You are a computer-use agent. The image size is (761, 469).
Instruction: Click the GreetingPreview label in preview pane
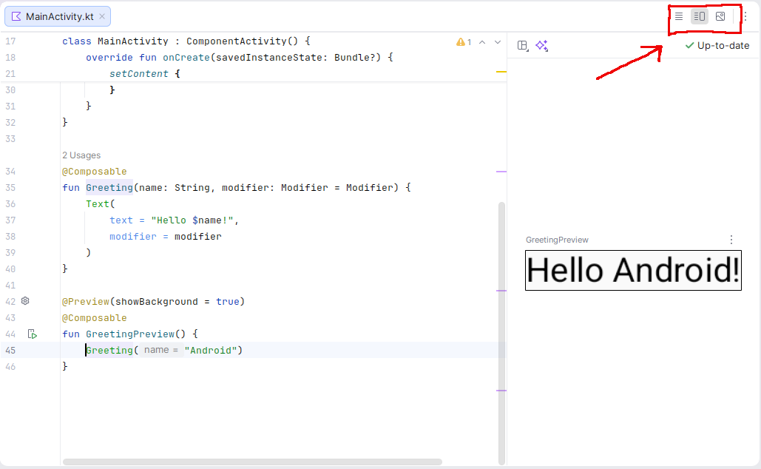click(x=557, y=240)
